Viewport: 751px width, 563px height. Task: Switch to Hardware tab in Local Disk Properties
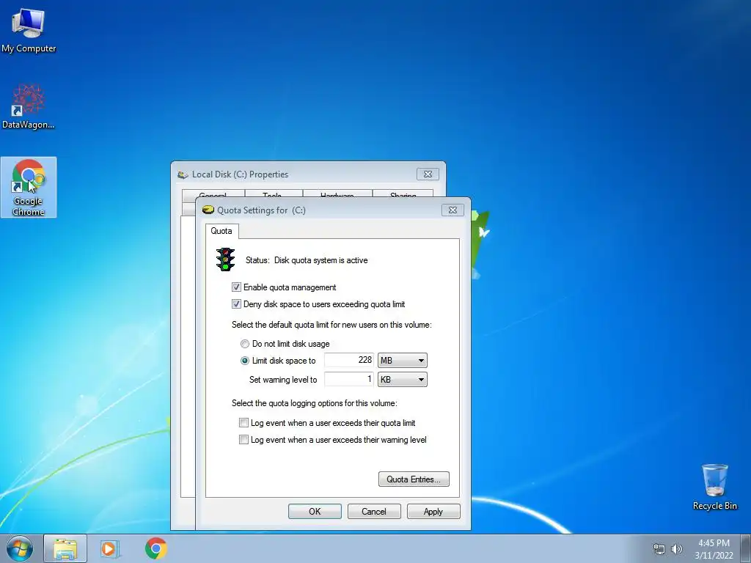click(x=337, y=194)
